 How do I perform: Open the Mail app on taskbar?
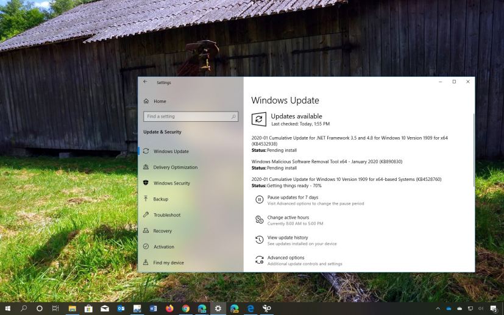(x=105, y=308)
